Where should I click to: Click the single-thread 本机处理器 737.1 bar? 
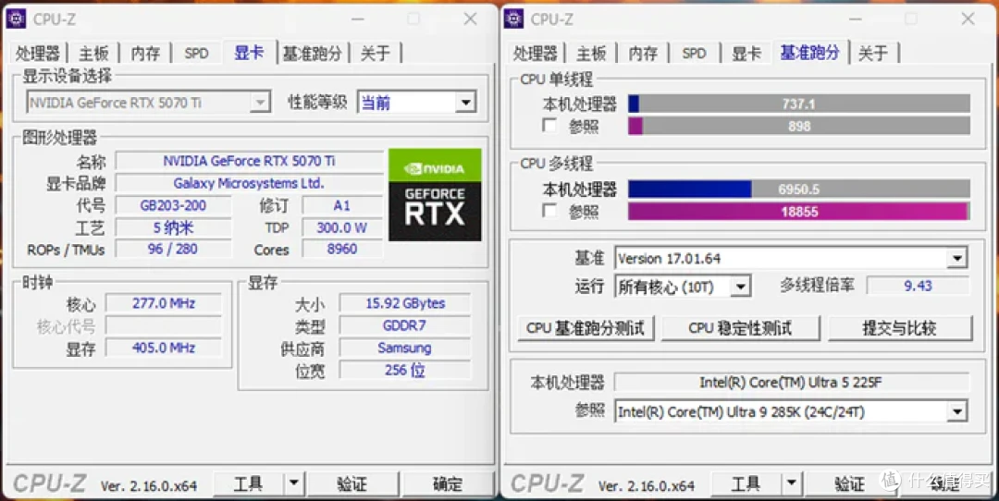[x=799, y=104]
